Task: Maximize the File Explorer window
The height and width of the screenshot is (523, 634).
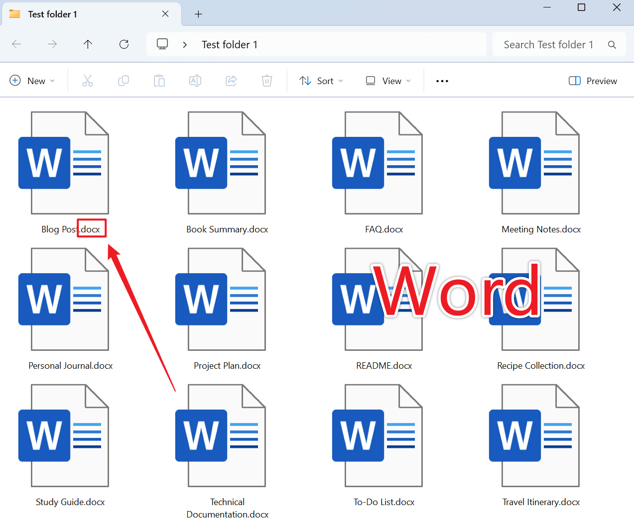Action: (x=581, y=7)
